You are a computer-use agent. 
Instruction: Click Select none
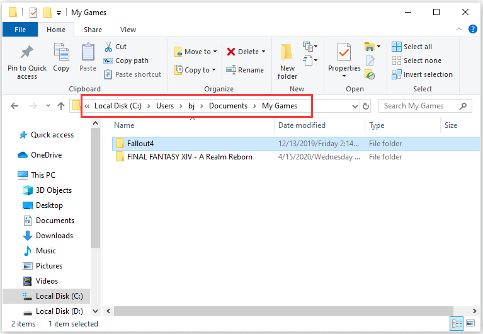pyautogui.click(x=417, y=60)
